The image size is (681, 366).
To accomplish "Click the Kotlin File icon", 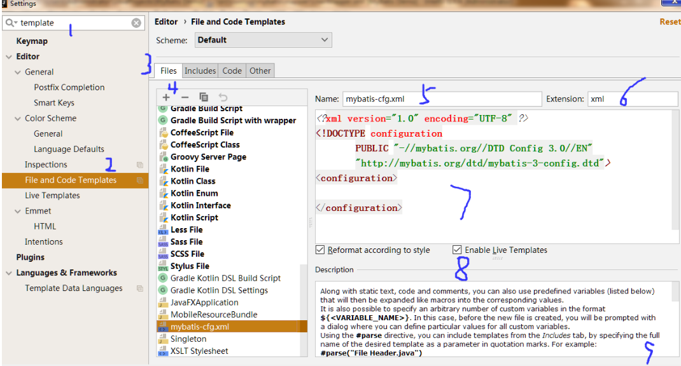I will (163, 168).
